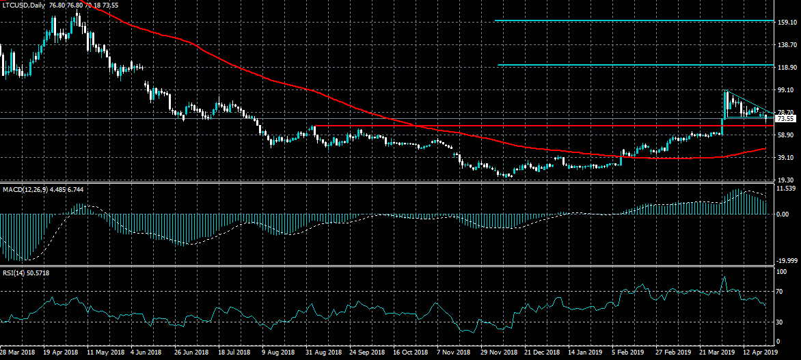Click the 26 Jun 2018 date label

point(191,353)
